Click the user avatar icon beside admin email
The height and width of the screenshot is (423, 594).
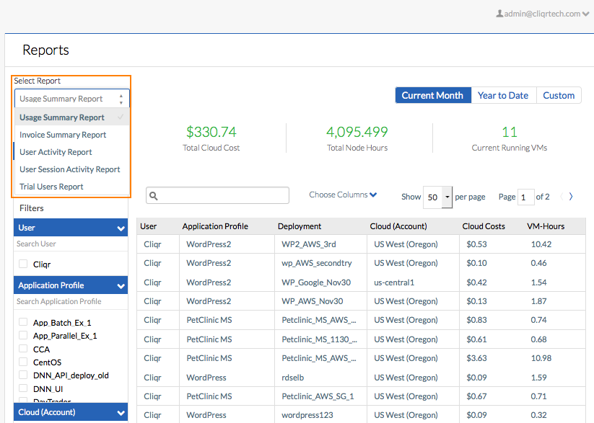coord(499,14)
